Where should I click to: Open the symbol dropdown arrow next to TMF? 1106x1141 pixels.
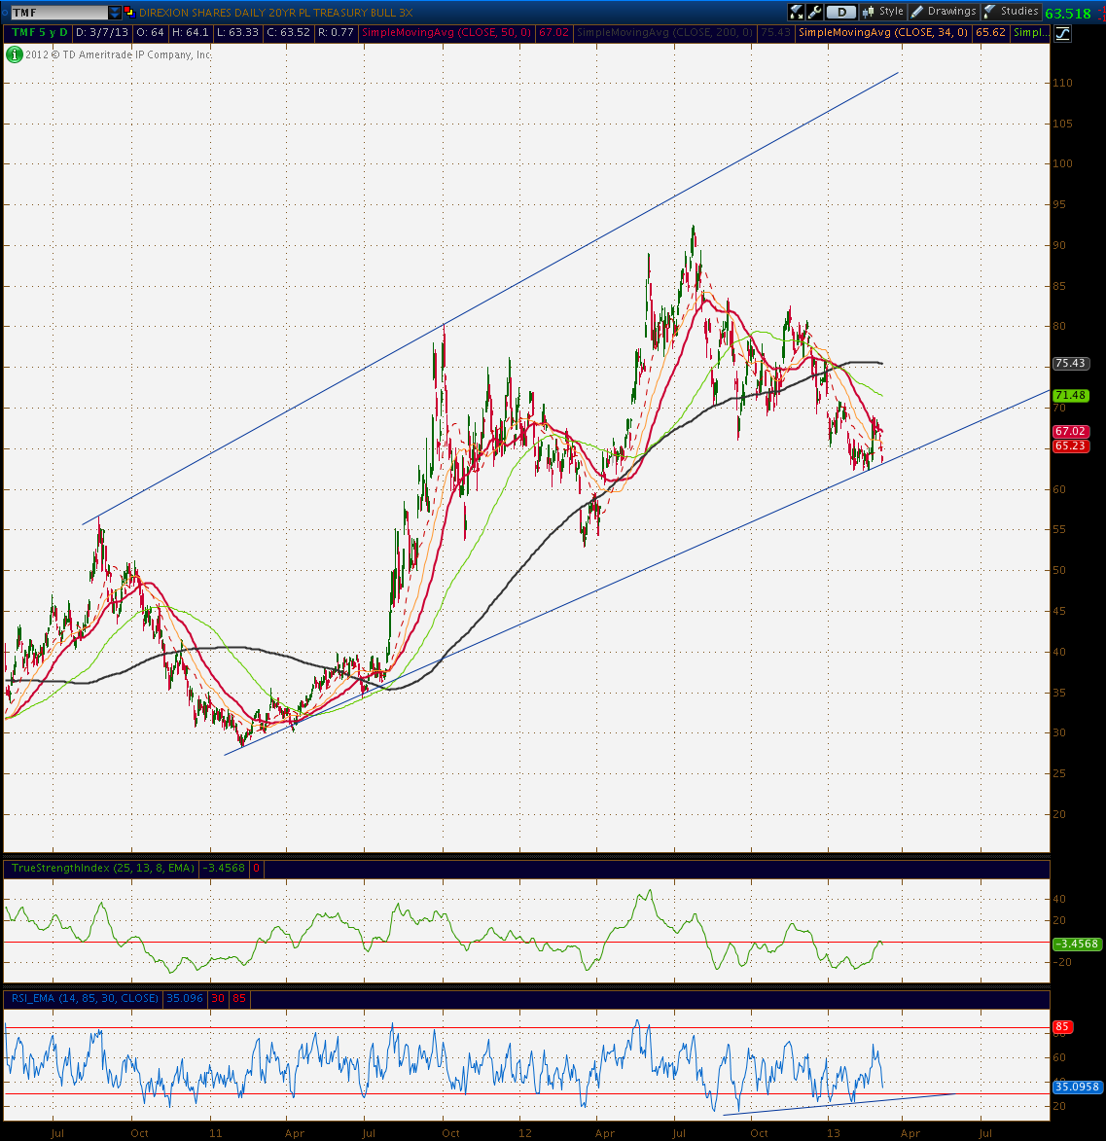[x=115, y=13]
